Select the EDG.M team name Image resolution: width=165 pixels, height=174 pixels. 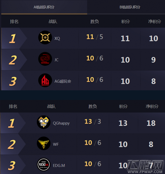tap(59, 165)
